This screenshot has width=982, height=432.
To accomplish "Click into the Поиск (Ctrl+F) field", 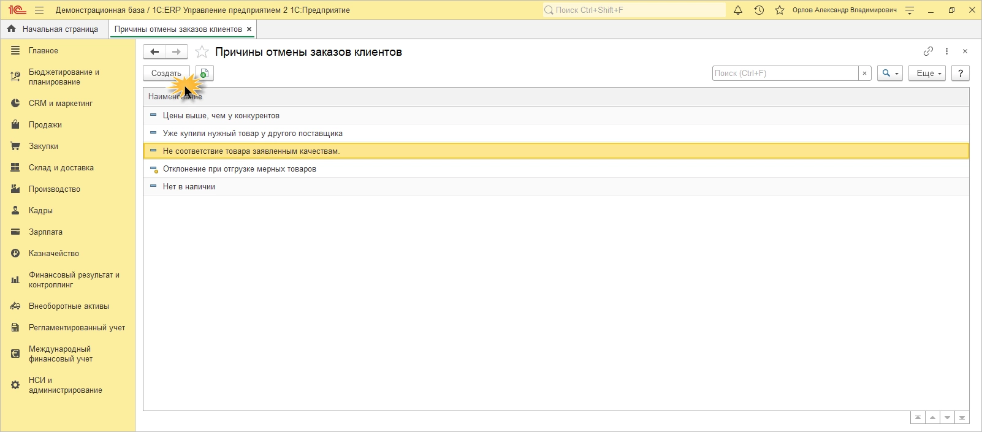I will (x=785, y=74).
